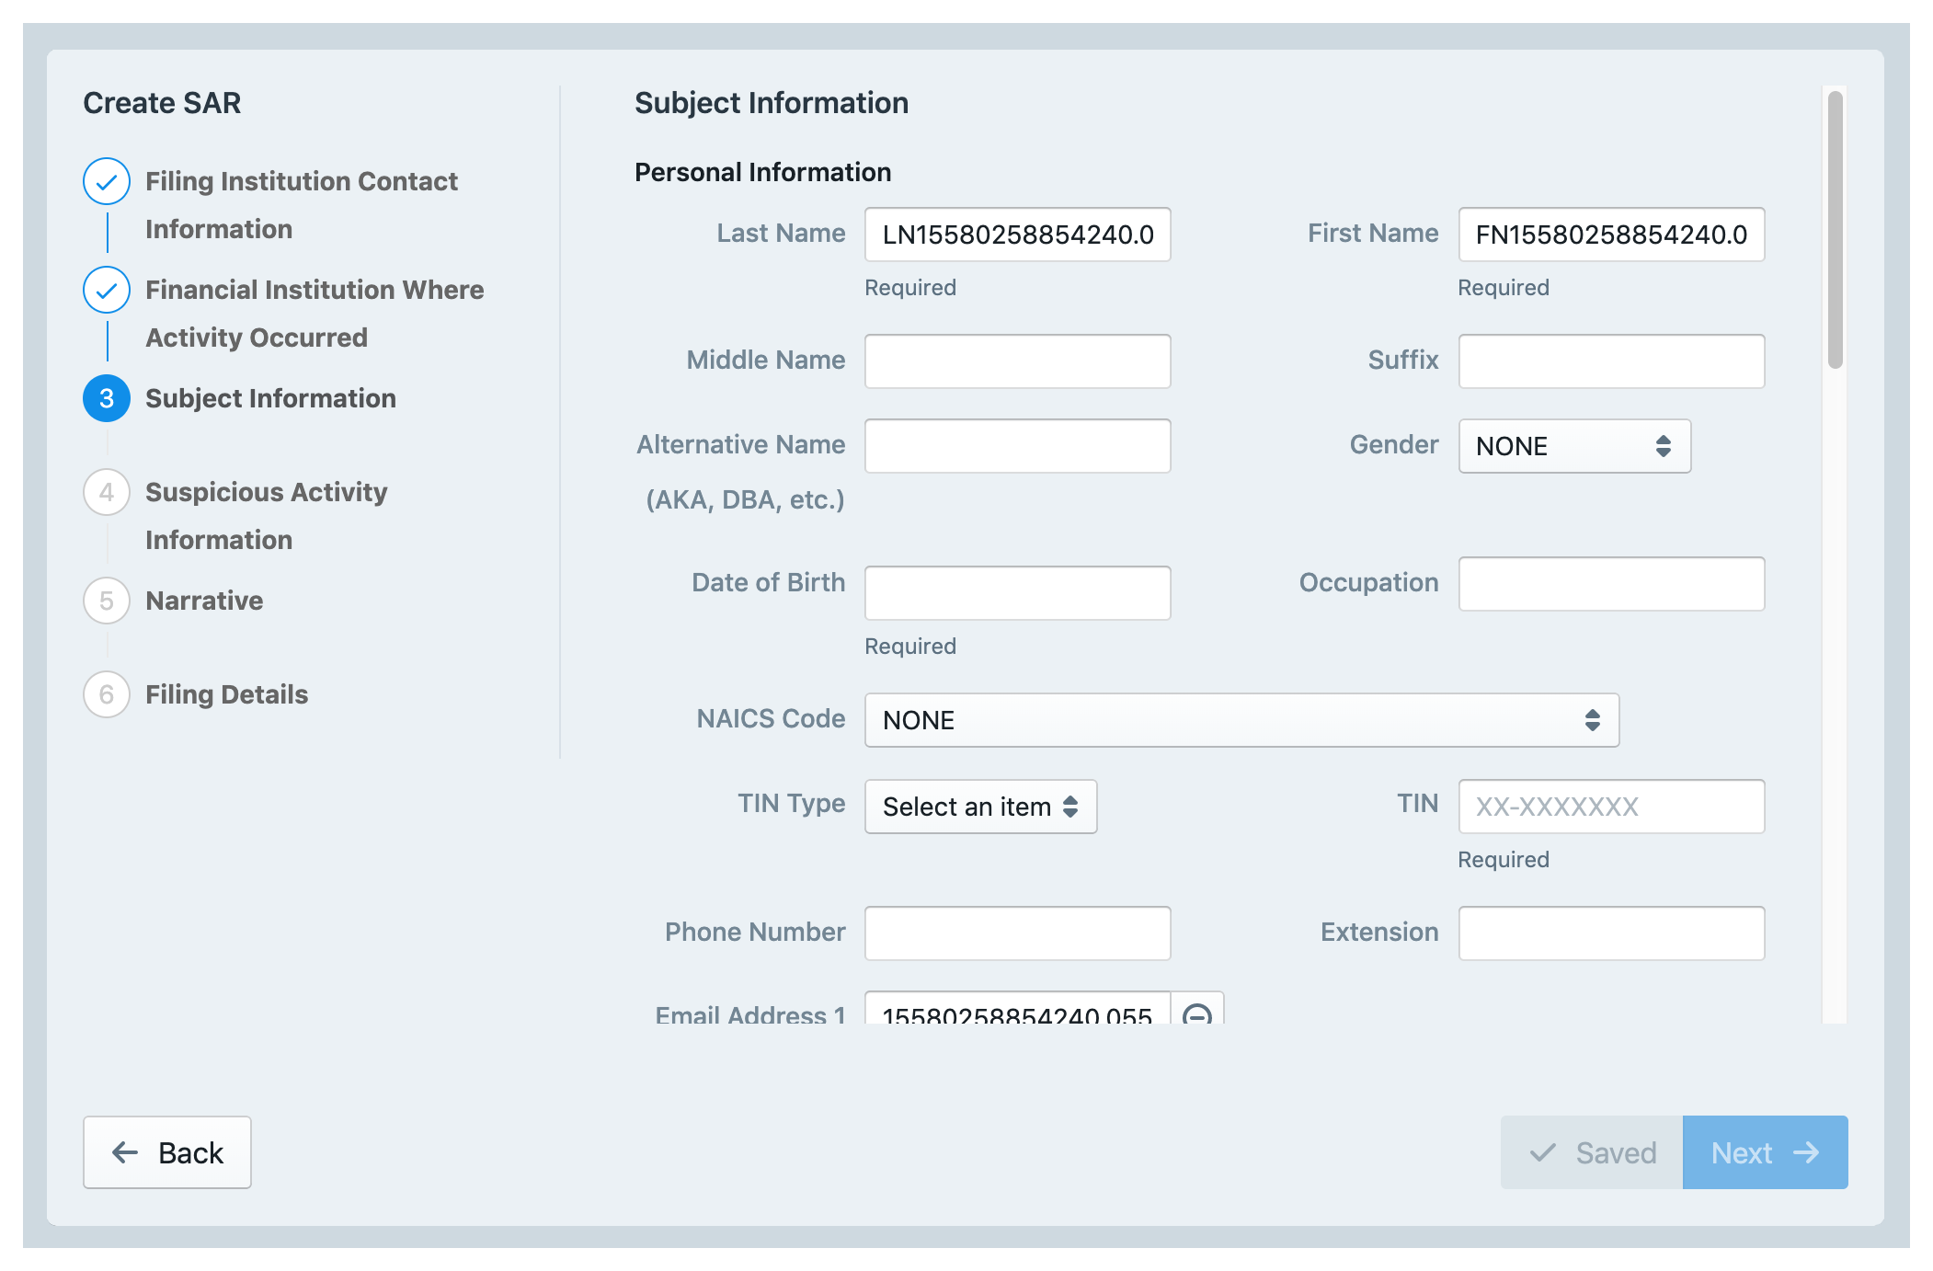Click the Financial Institution step checkmark icon

[107, 290]
